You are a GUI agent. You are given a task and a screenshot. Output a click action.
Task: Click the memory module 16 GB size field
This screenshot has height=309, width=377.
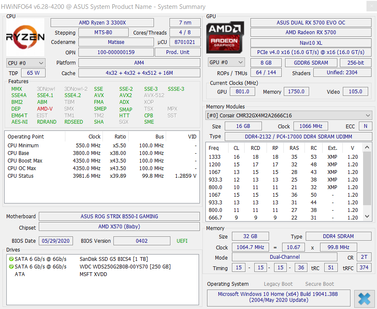tap(243, 126)
